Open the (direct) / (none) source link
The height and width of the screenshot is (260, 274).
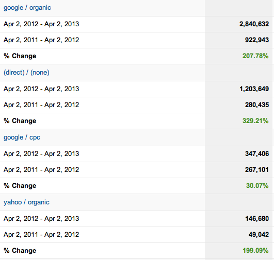(26, 73)
